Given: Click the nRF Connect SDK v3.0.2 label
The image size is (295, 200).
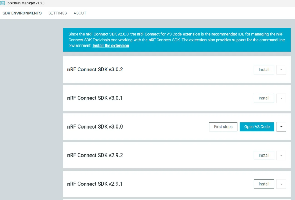Looking at the screenshot, I should [95, 70].
